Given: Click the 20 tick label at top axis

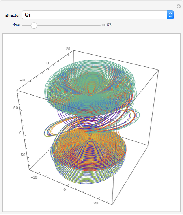Looking at the screenshot, I should [68, 49].
